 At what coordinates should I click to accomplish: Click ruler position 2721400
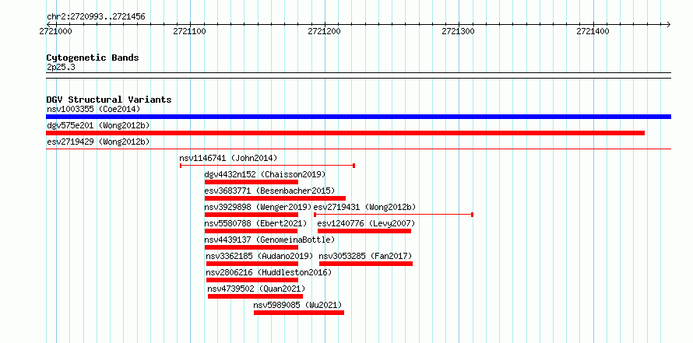click(593, 31)
